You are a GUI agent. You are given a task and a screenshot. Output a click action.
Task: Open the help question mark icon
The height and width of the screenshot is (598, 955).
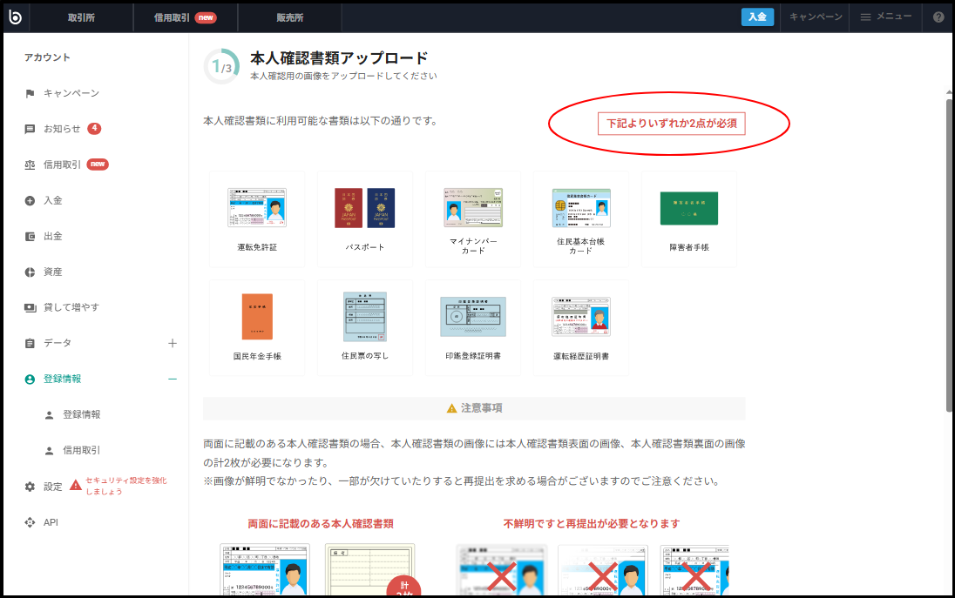[938, 17]
